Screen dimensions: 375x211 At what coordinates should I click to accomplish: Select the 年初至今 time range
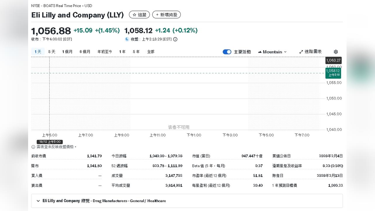click(105, 51)
